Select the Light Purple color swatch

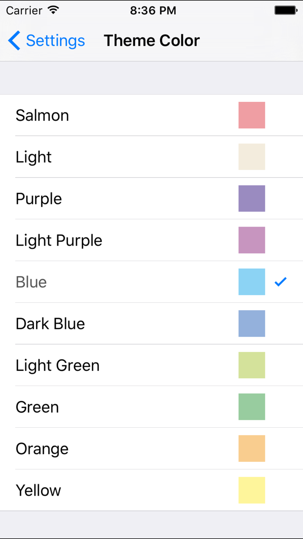[x=251, y=240]
